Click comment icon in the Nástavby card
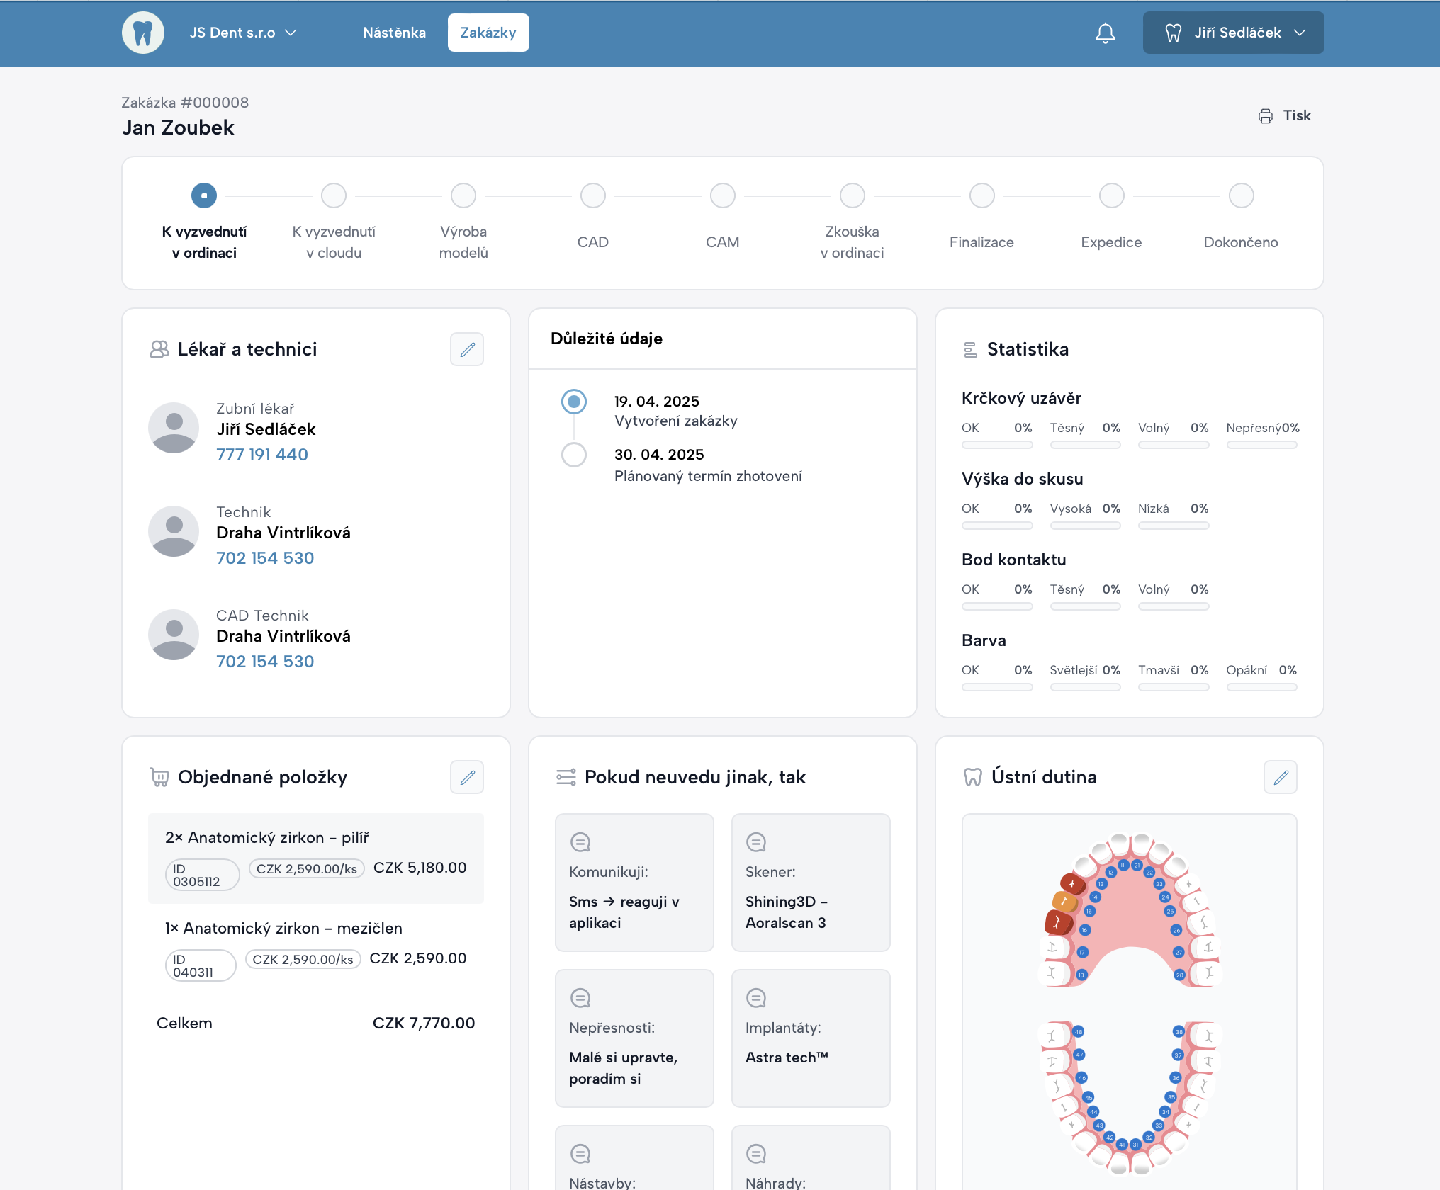The image size is (1440, 1190). tap(580, 1154)
